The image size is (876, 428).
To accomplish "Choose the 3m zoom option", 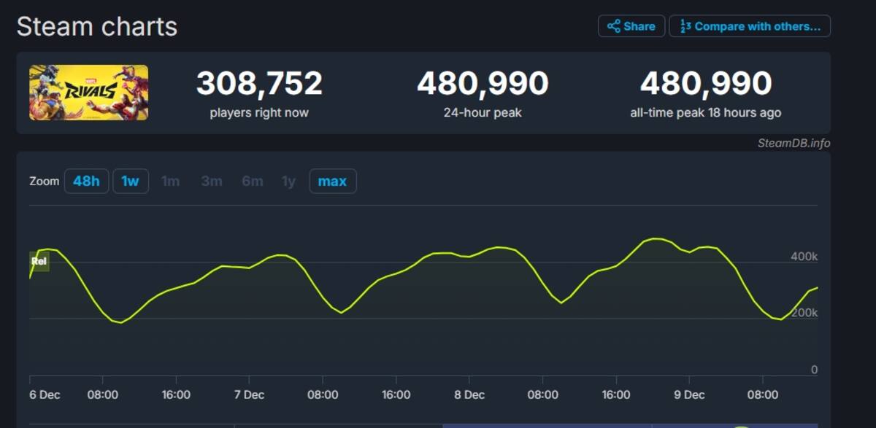I will (212, 181).
